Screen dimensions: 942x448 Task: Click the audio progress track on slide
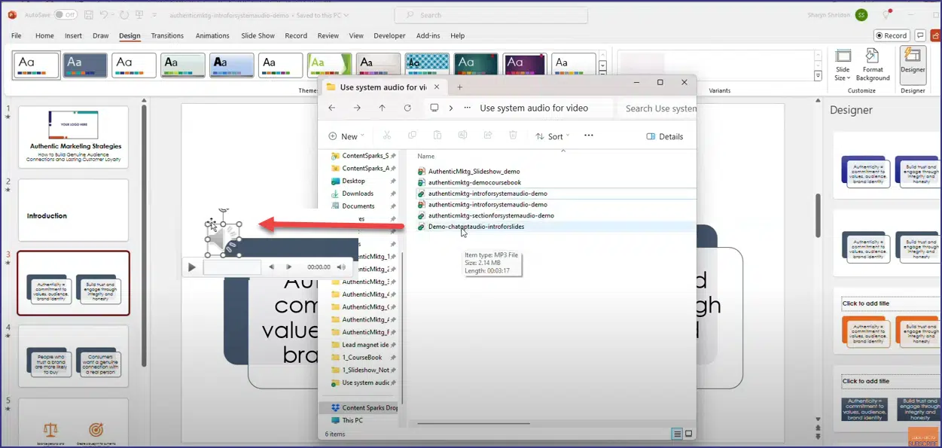(232, 267)
